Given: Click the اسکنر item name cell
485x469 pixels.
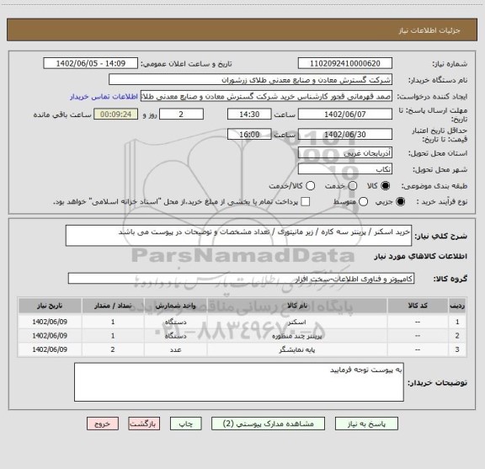Looking at the screenshot, I should coord(297,322).
